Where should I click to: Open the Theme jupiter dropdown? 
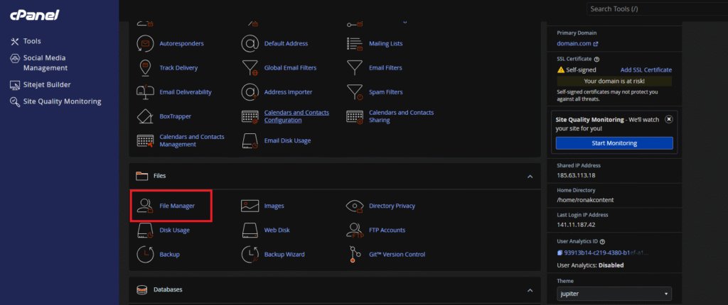pos(614,294)
